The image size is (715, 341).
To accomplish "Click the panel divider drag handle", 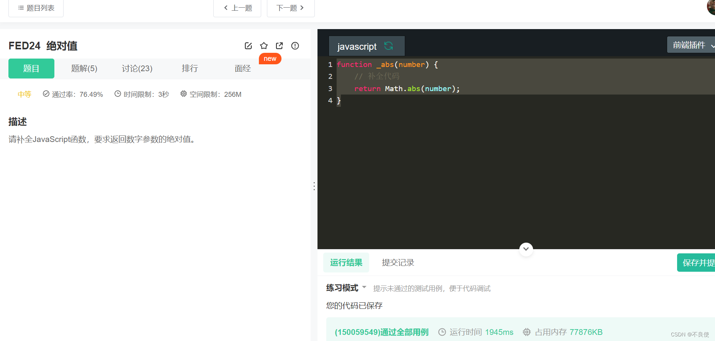I will coord(314,186).
